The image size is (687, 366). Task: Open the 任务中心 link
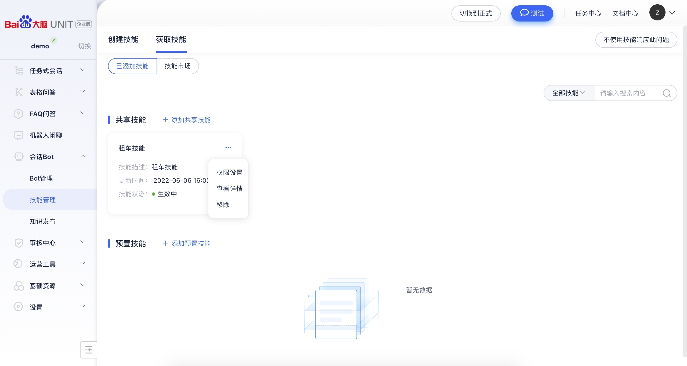[x=588, y=13]
